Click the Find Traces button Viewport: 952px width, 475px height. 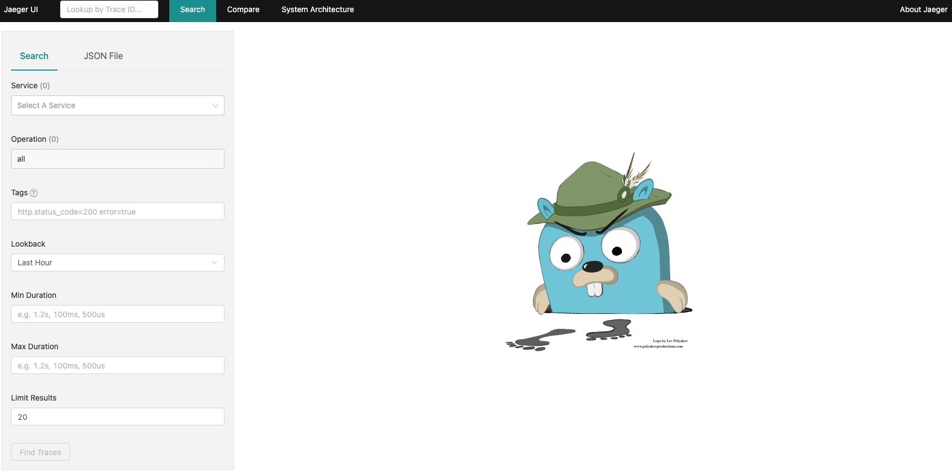pos(40,452)
